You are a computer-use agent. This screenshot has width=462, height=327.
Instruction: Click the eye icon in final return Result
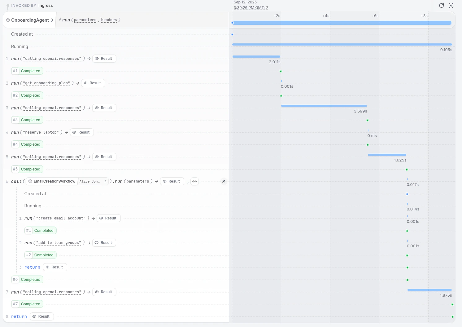[34, 316]
